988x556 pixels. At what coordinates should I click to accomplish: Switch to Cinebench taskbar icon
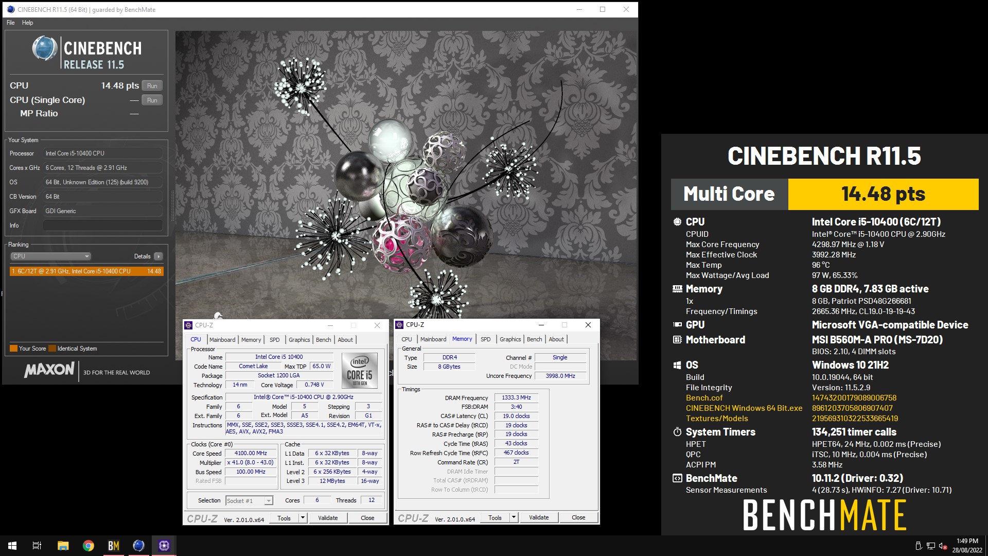click(138, 546)
